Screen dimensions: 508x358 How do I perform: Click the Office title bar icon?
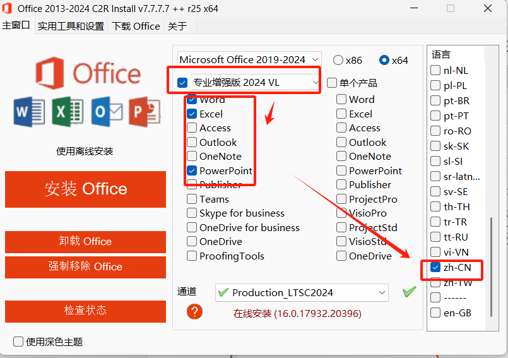(7, 8)
